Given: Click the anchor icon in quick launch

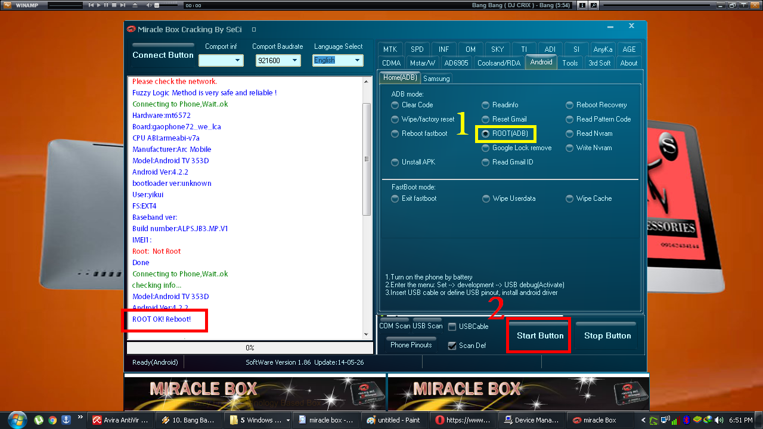Looking at the screenshot, I should click(66, 420).
